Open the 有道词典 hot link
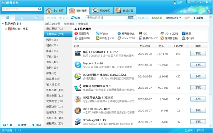This screenshot has height=133, width=213. coord(198,18)
